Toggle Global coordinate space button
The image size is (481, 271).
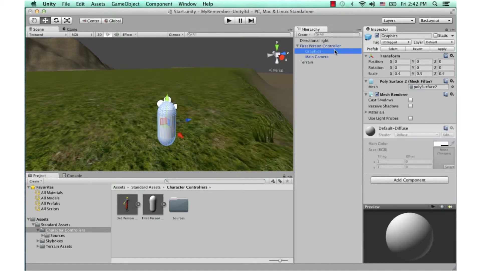point(112,21)
